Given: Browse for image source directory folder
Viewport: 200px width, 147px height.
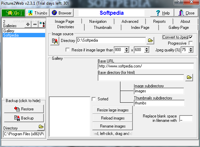Looking at the screenshot, I should pyautogui.click(x=150, y=41).
